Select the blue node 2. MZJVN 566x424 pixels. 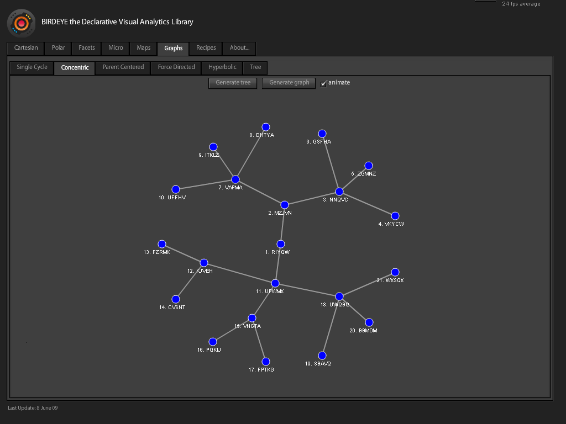pos(285,205)
